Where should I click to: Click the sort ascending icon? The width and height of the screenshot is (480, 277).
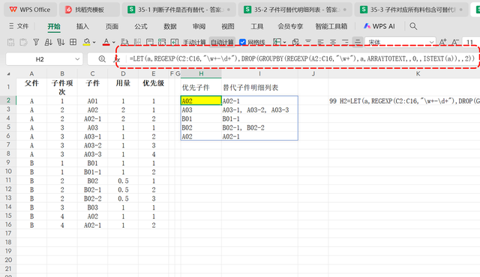tap(48, 42)
